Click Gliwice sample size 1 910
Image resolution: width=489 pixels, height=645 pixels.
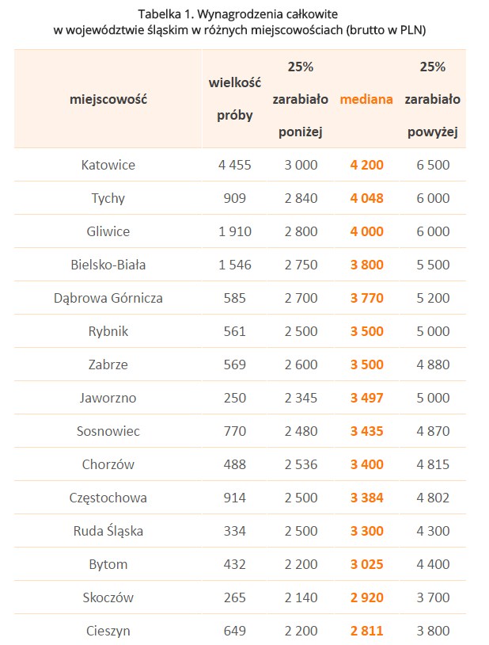click(235, 231)
